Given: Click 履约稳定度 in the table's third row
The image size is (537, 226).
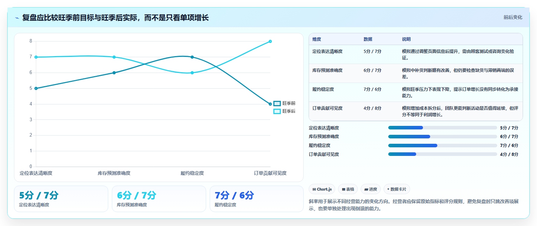Looking at the screenshot, I should pyautogui.click(x=323, y=89).
